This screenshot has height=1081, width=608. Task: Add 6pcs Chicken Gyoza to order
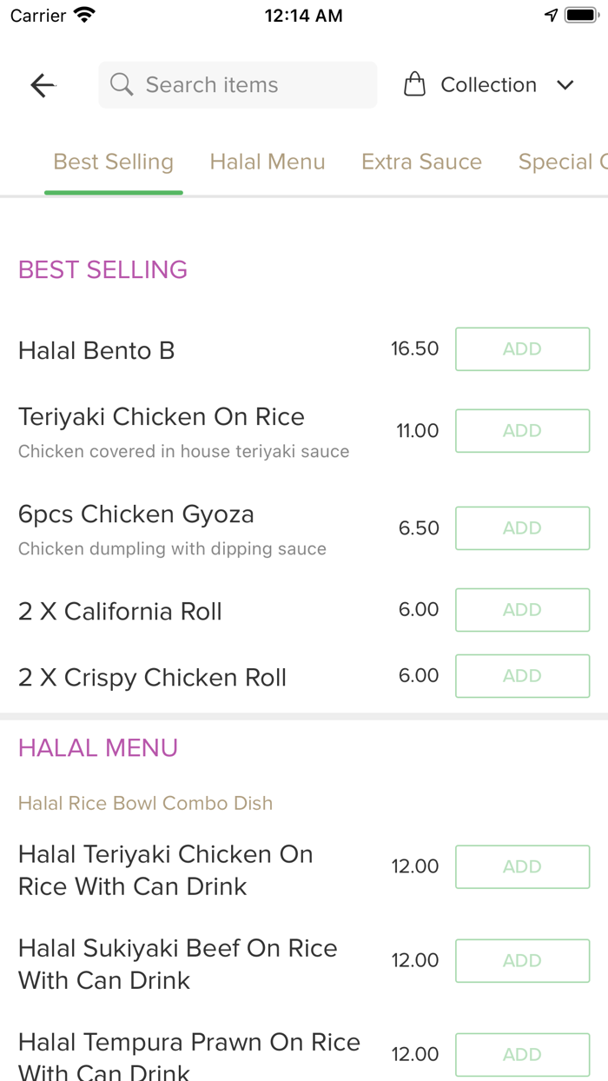522,527
